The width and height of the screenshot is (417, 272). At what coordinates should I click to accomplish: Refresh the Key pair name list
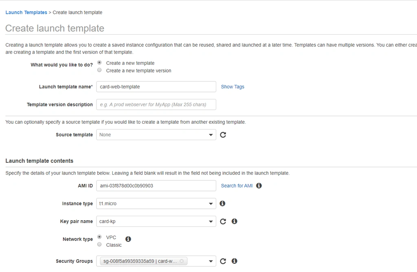coord(223,221)
